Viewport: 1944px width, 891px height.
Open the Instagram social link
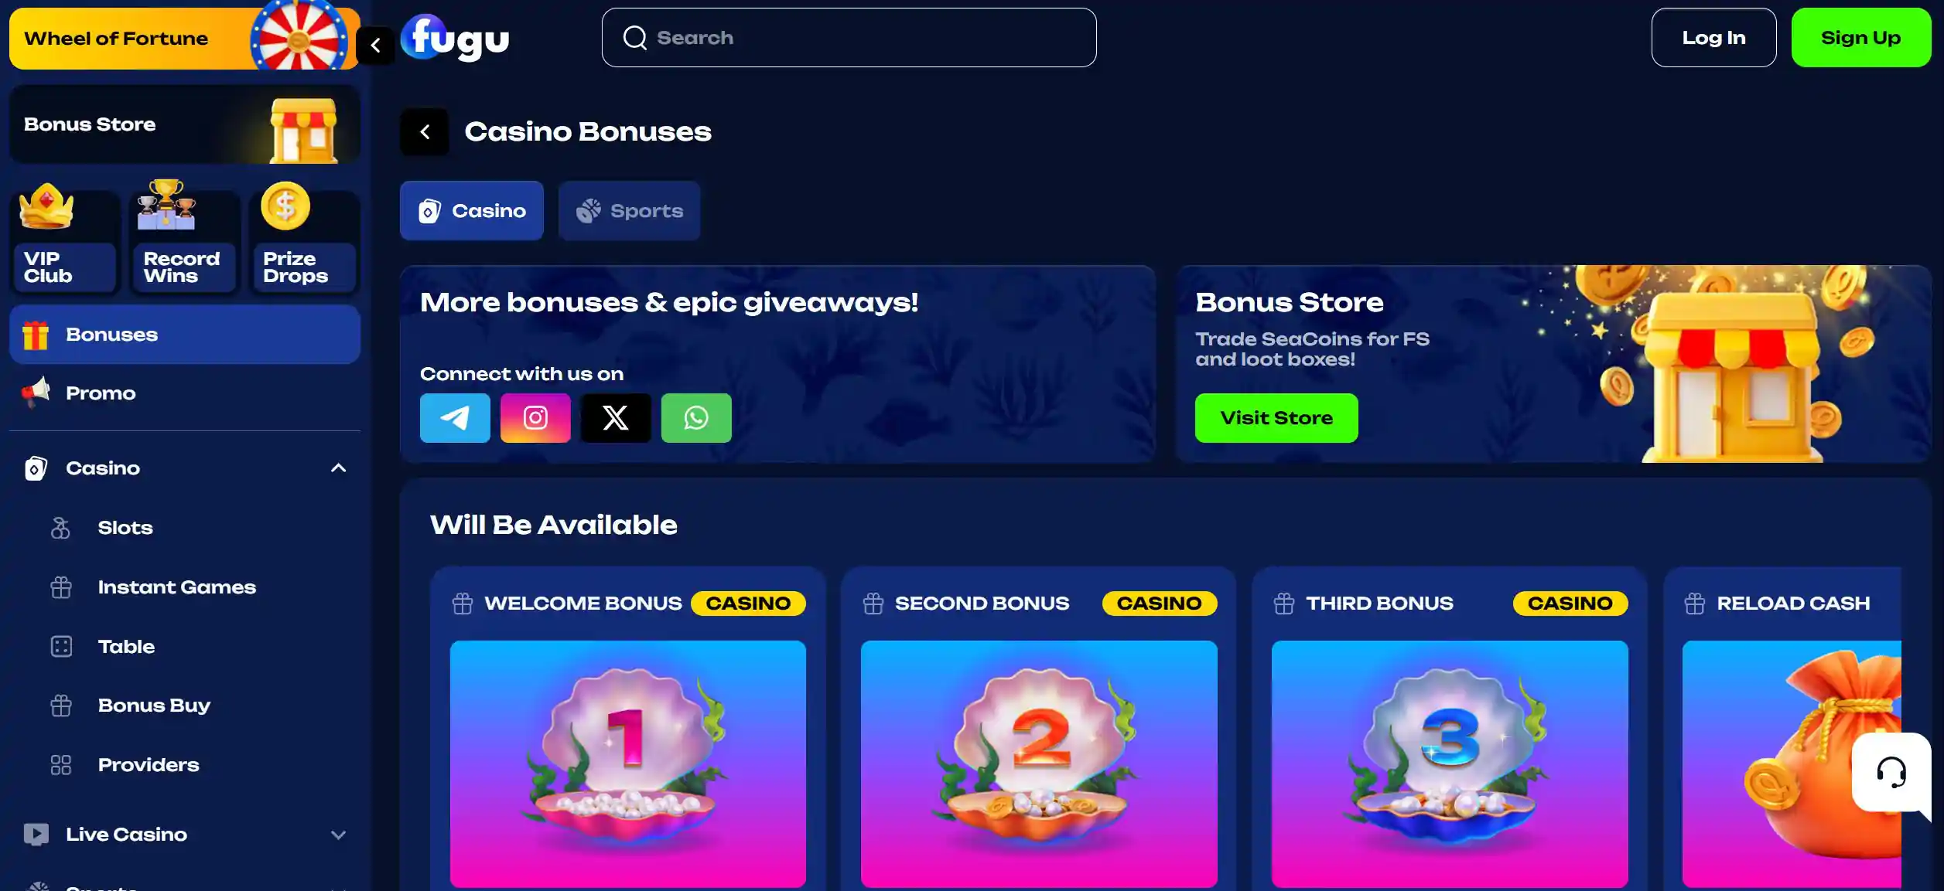pos(535,418)
